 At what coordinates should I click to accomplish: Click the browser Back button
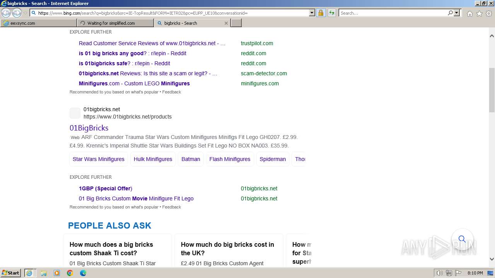(x=6, y=13)
